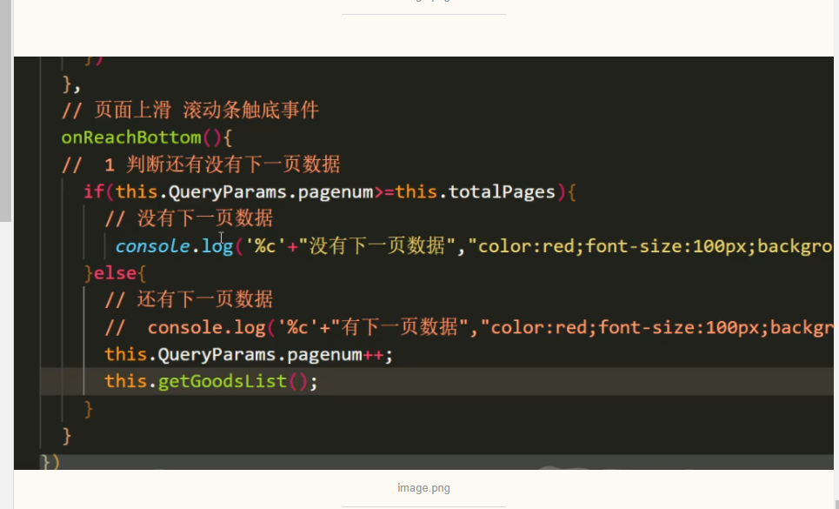Click the this.QueryParams.pagenum++ line
The height and width of the screenshot is (509, 839).
[x=249, y=354]
